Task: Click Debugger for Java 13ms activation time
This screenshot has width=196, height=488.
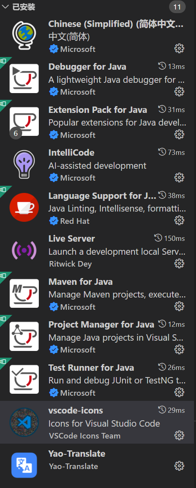Action: (171, 67)
